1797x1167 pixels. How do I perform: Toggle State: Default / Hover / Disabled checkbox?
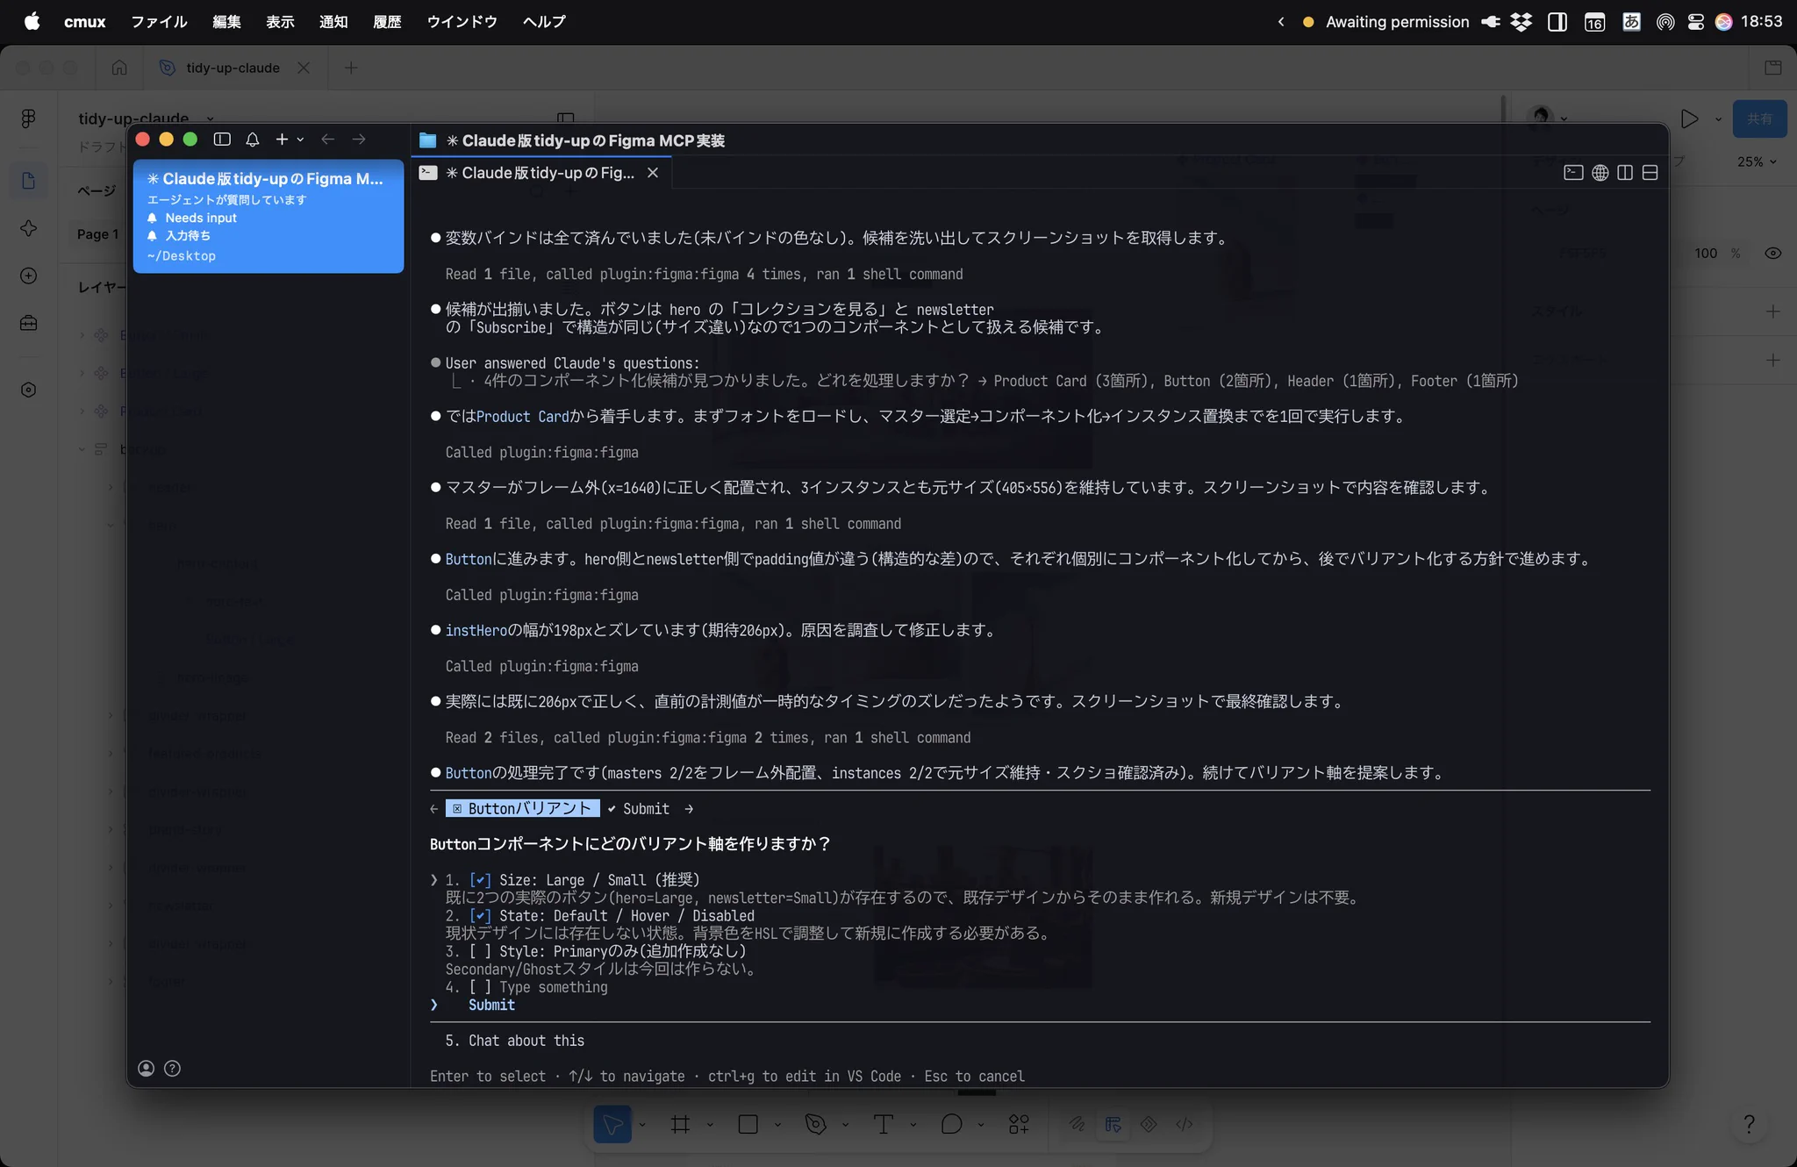tap(480, 916)
